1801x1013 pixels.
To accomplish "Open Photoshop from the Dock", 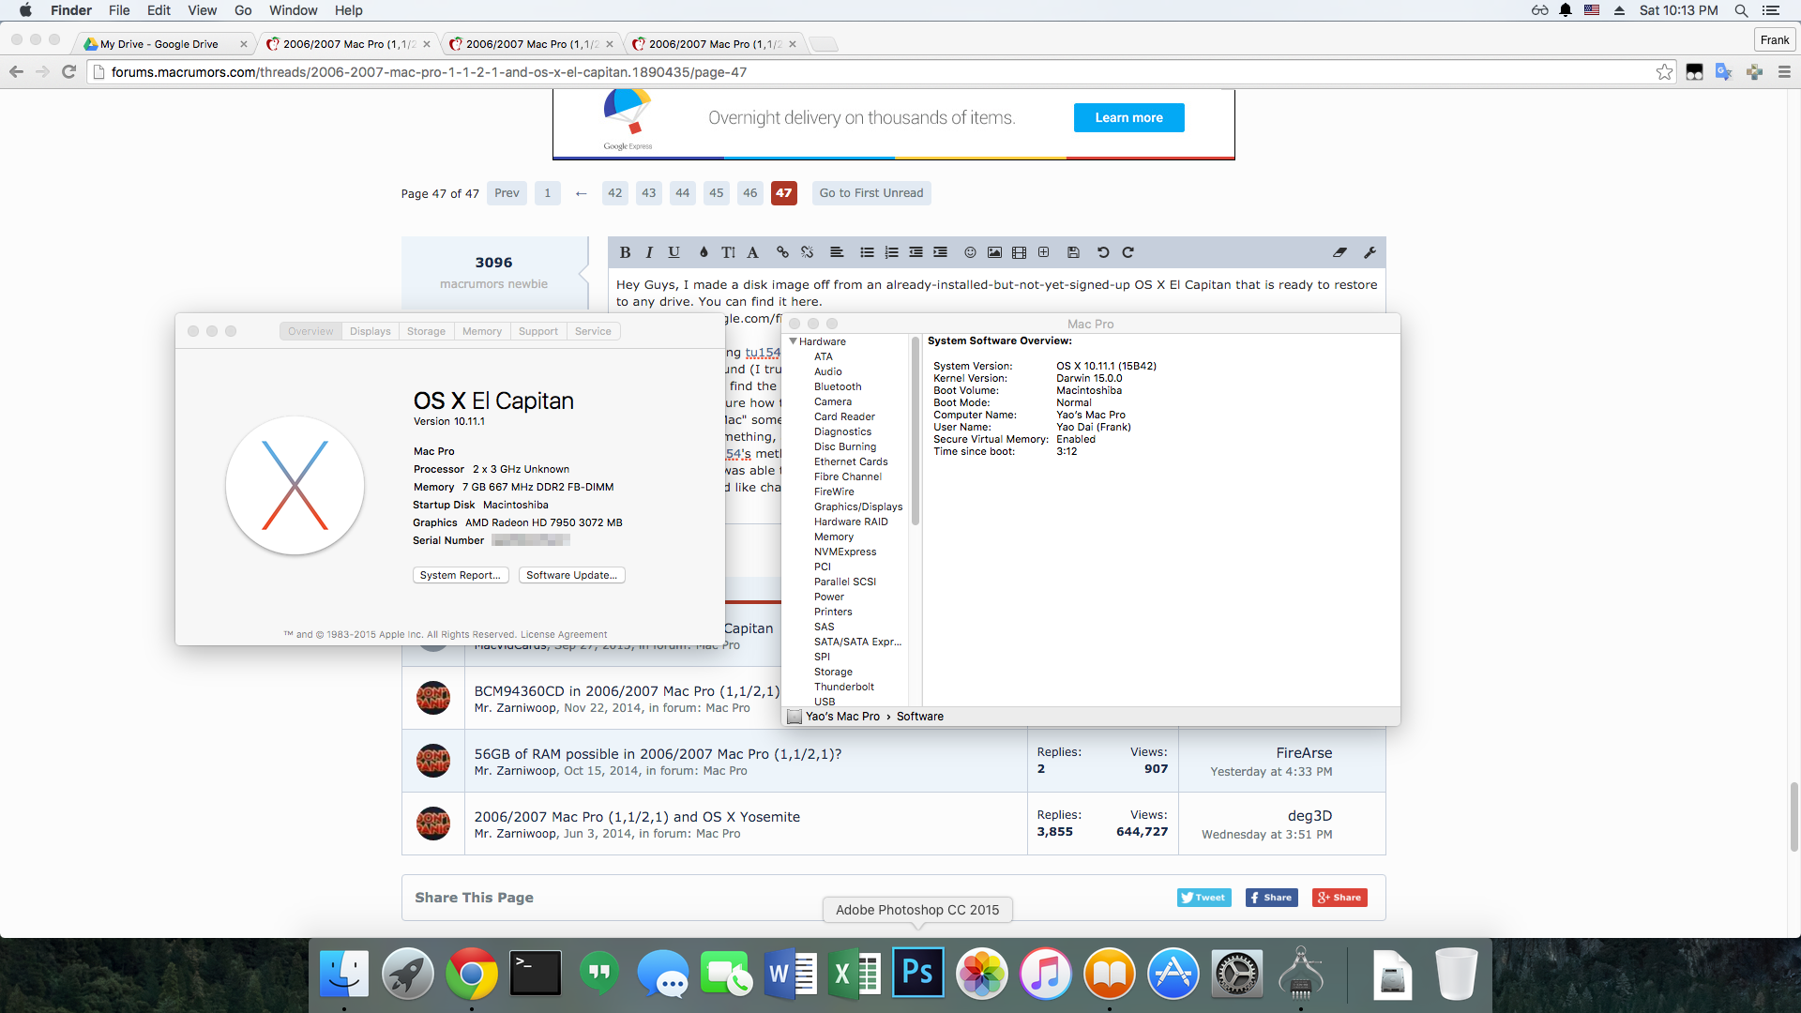I will pyautogui.click(x=917, y=974).
